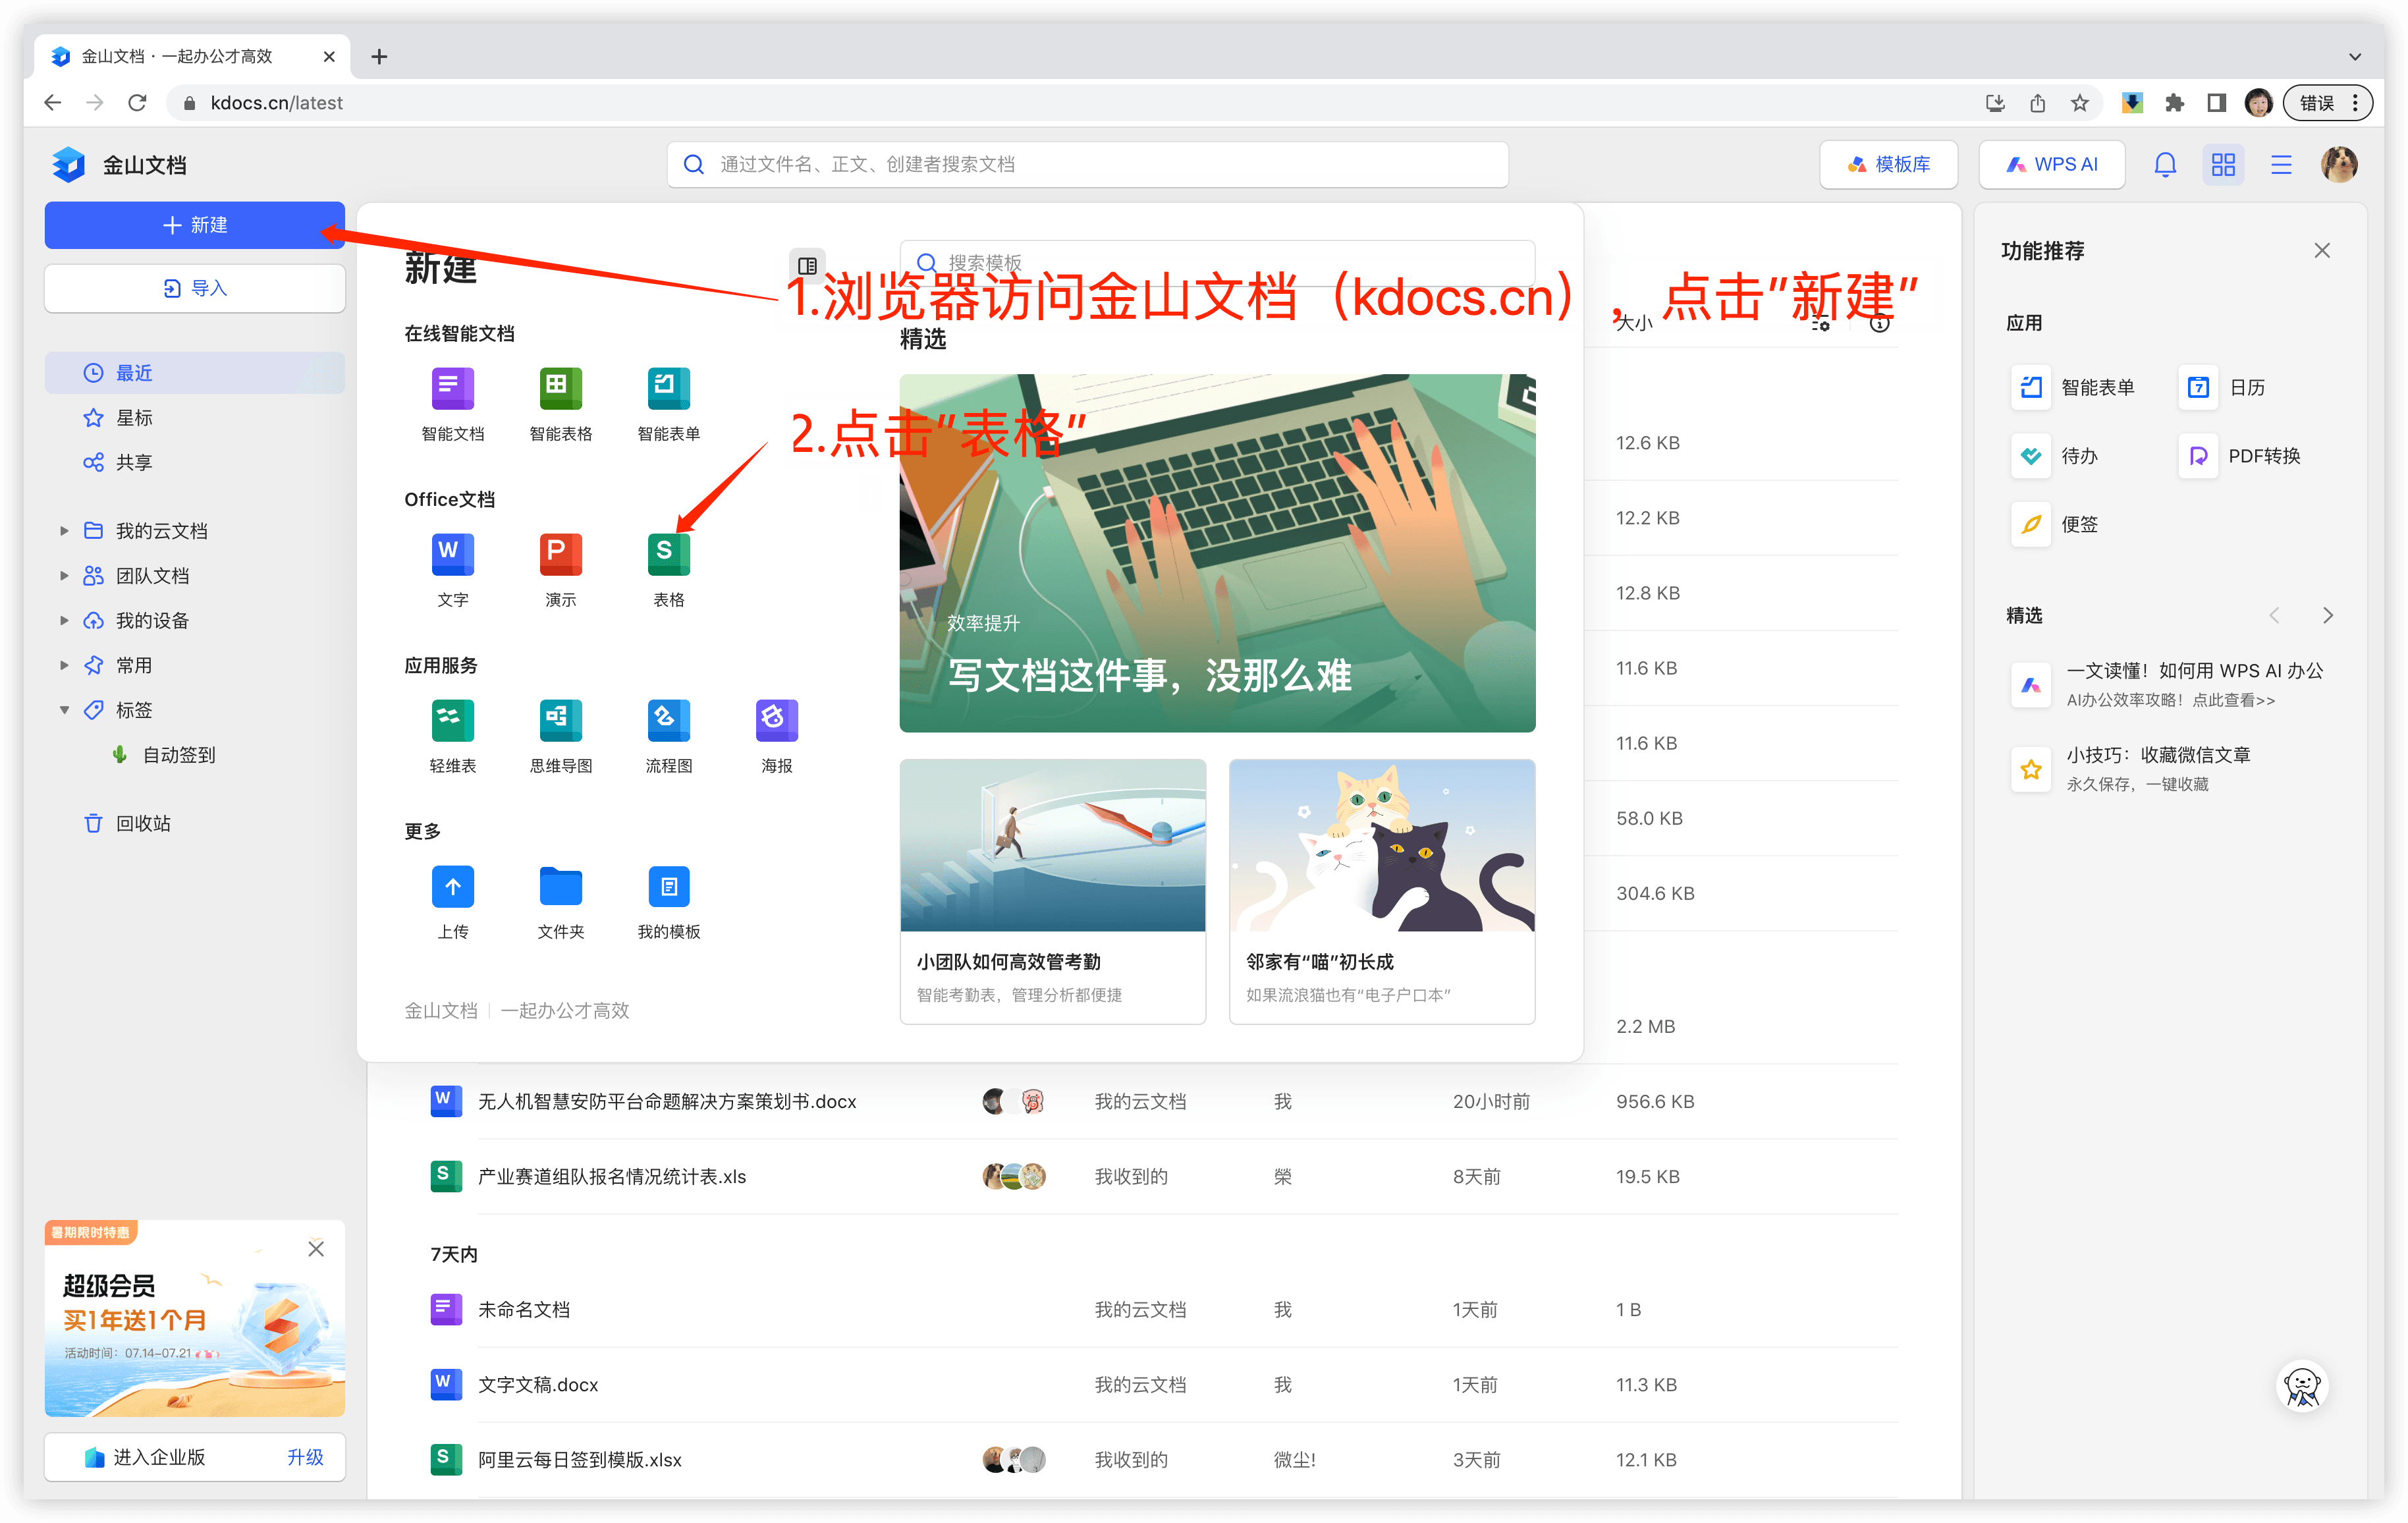The width and height of the screenshot is (2408, 1523).
Task: Collapse the 标签 section
Action: [x=65, y=710]
